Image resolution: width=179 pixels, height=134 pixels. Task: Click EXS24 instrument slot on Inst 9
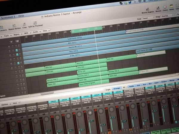(x=53, y=102)
